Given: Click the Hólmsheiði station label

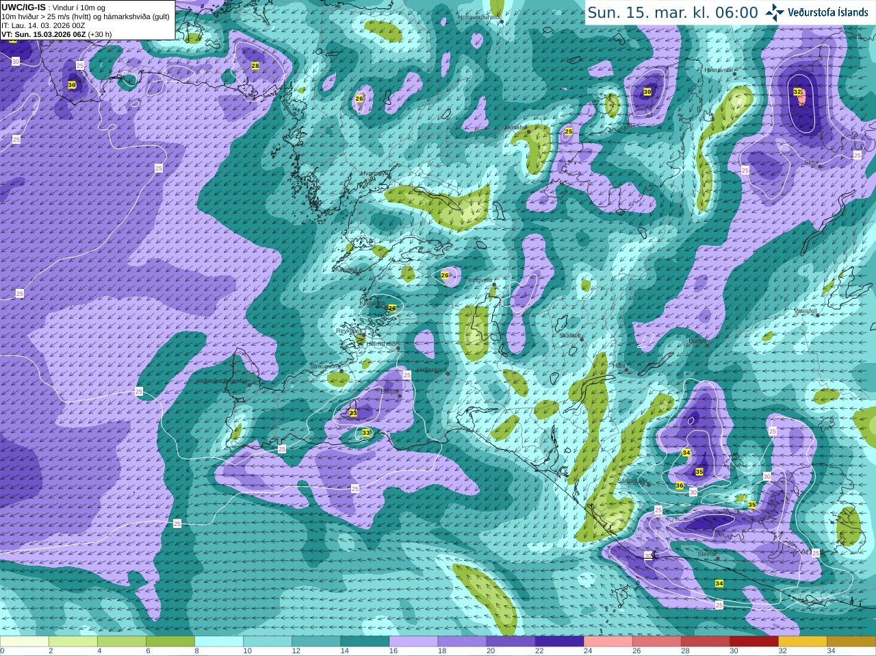Looking at the screenshot, I should tap(382, 344).
